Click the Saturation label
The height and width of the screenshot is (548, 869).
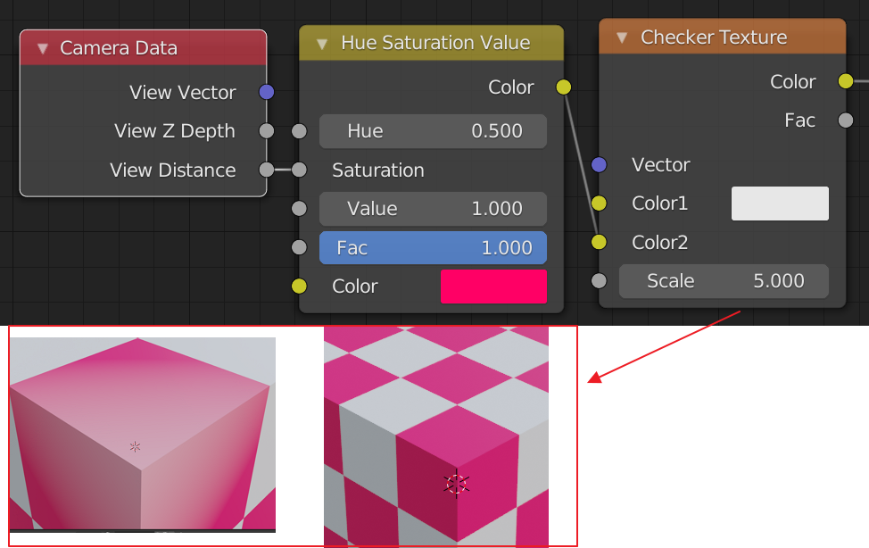point(378,170)
